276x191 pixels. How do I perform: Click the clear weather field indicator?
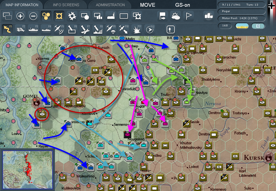coord(242,26)
